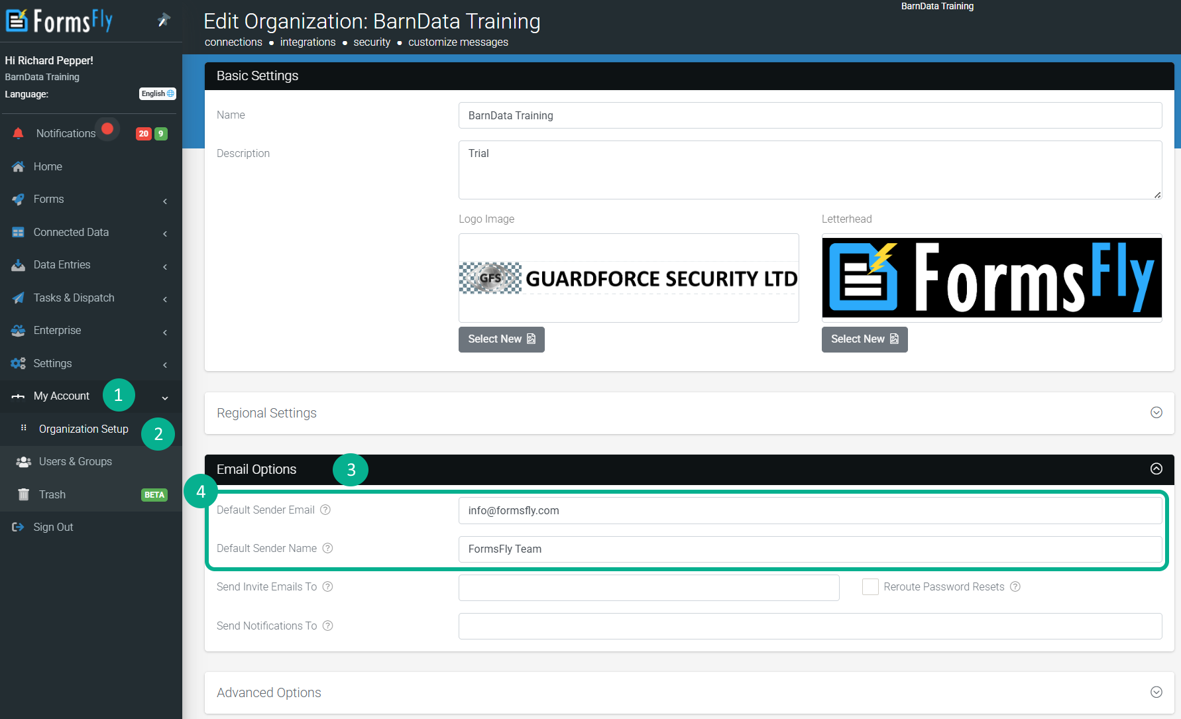Open the connections link

click(233, 42)
